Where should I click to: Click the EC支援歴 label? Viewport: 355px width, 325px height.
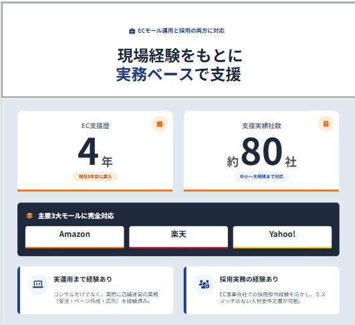click(x=96, y=126)
